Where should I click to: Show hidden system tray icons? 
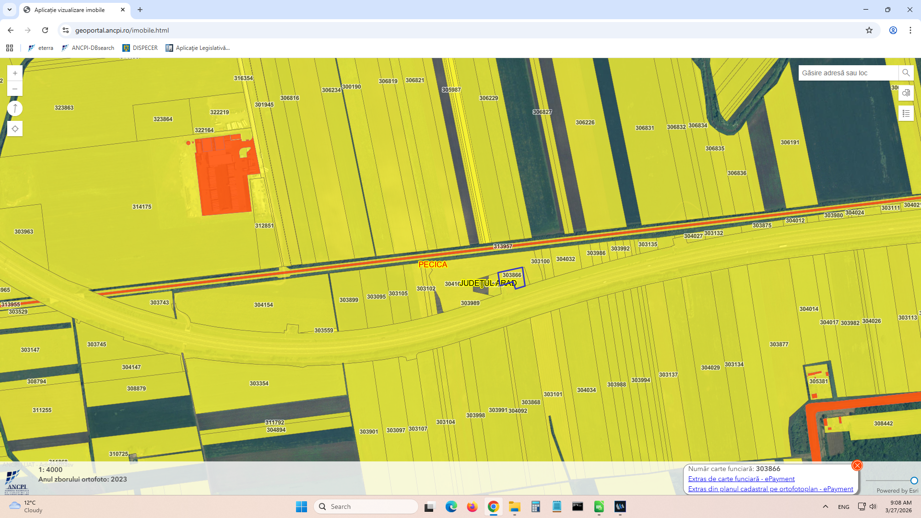[825, 506]
